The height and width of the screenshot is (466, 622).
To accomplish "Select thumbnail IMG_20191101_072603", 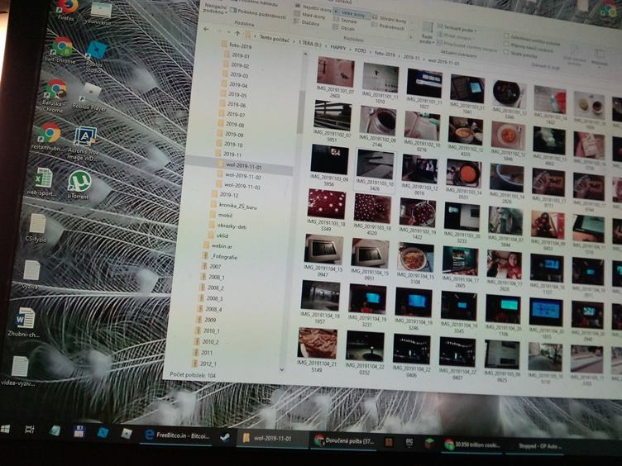I will coord(335,78).
